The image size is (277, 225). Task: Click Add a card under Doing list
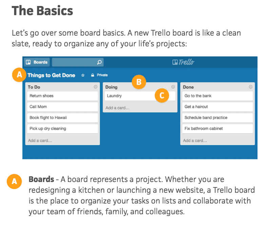(x=117, y=108)
